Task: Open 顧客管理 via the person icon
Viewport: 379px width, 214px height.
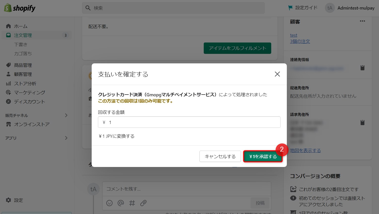Action: (x=8, y=74)
